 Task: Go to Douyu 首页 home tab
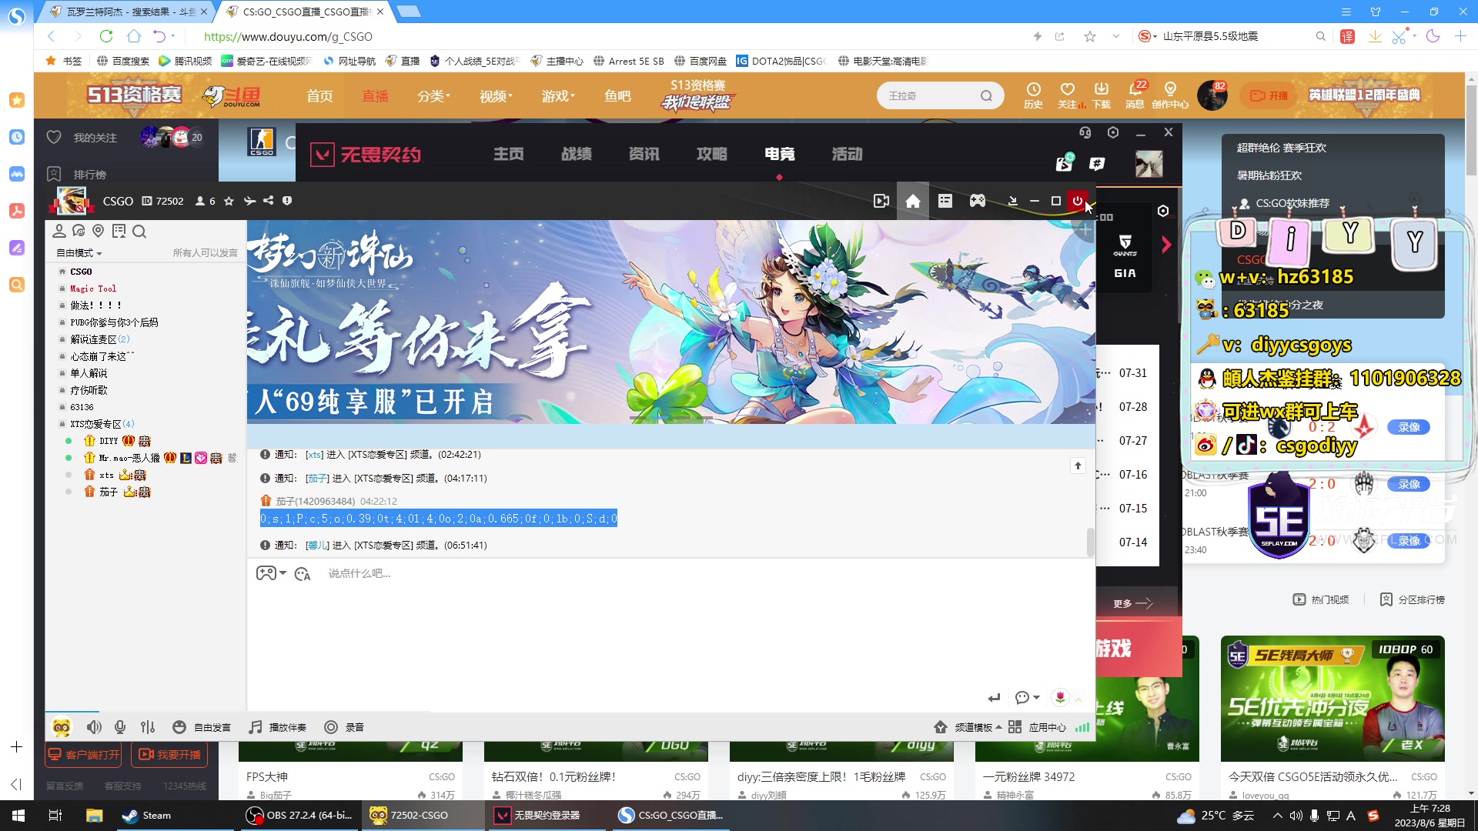pyautogui.click(x=319, y=96)
